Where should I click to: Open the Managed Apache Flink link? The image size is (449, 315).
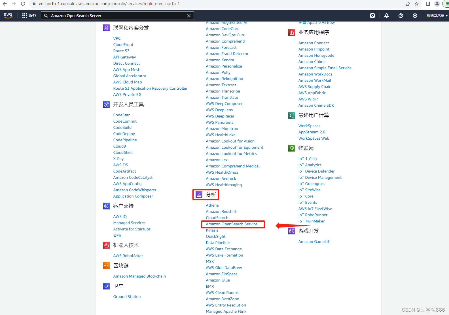tap(226, 312)
